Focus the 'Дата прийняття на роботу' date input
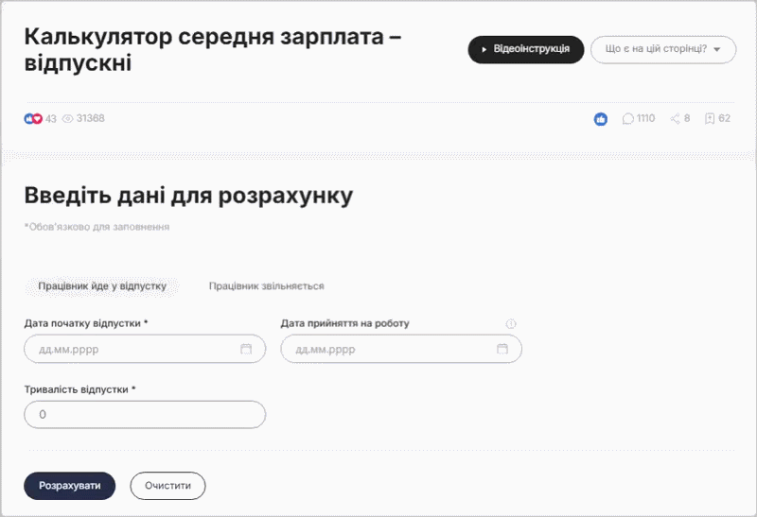Screen dimensions: 757x517 click(390, 349)
